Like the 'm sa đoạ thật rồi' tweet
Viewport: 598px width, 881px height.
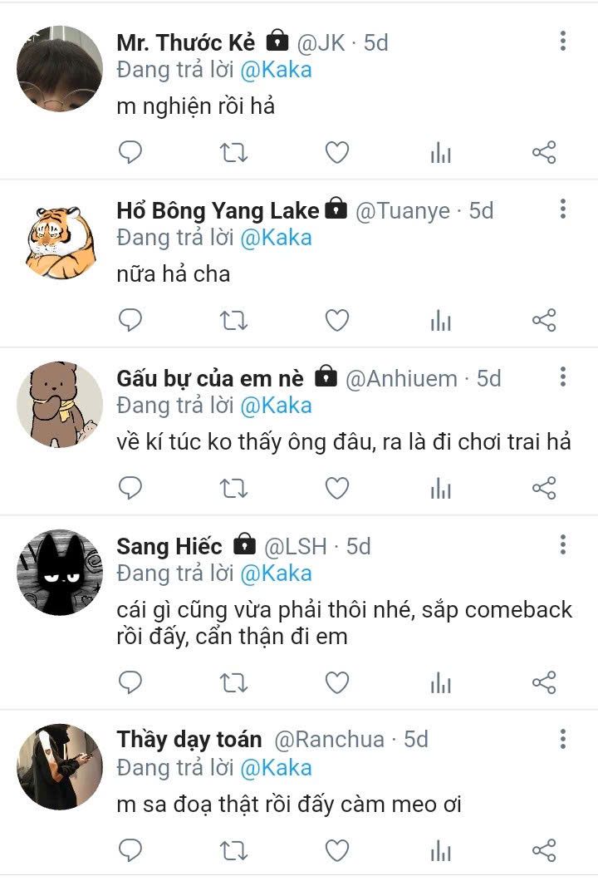336,849
